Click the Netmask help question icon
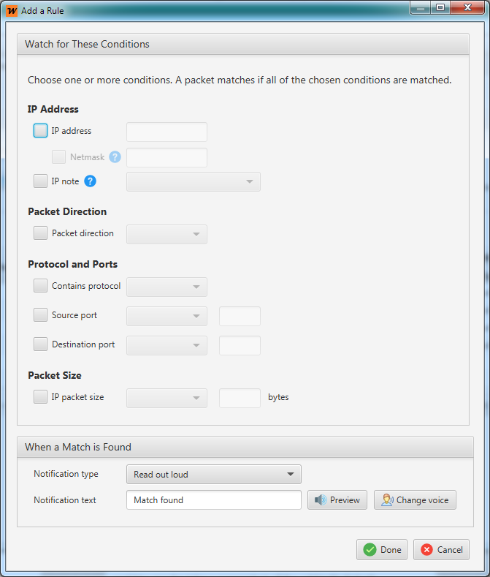Viewport: 490px width, 577px height. click(115, 157)
